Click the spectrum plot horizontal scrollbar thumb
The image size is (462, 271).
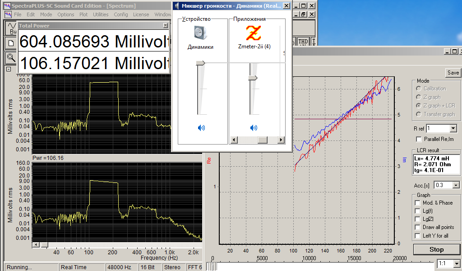[x=45, y=245]
